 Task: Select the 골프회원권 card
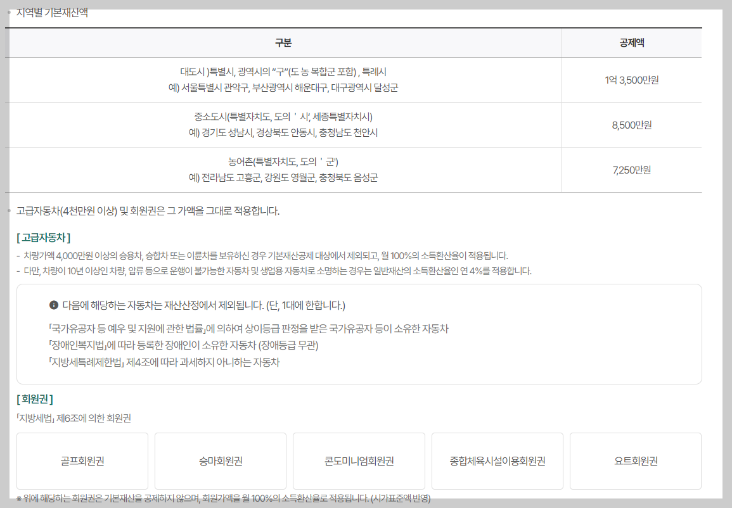[82, 460]
